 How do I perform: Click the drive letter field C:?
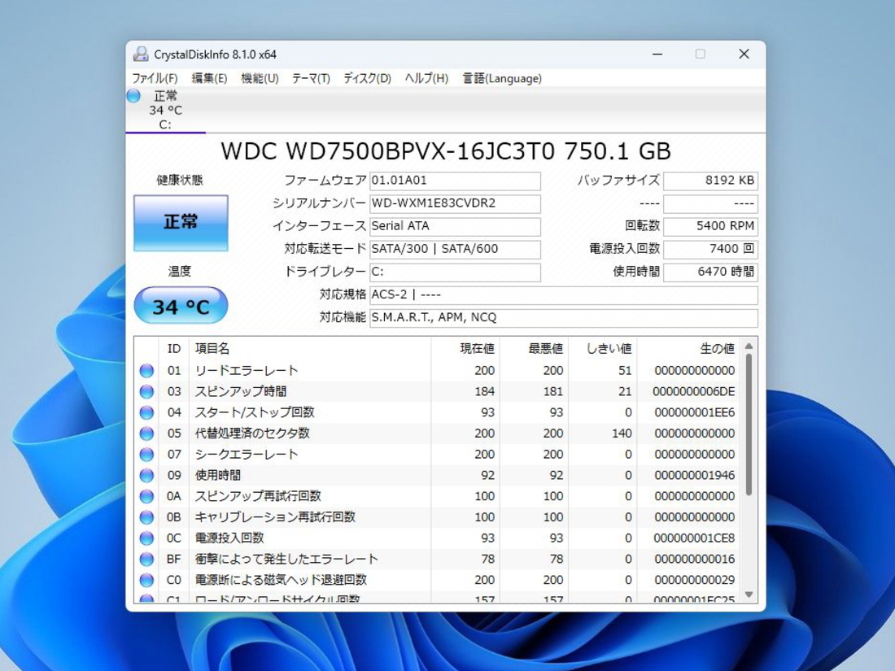[455, 272]
